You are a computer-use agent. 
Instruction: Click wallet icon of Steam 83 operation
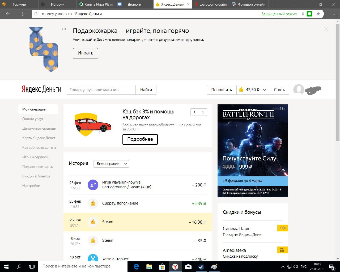(93, 241)
